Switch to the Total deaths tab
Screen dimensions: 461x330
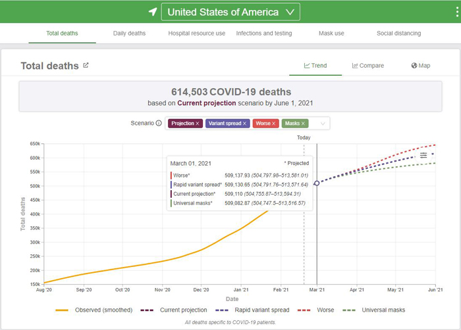(62, 33)
